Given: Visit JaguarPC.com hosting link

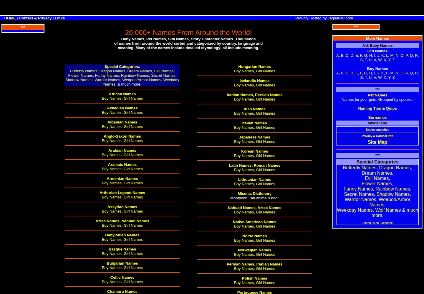Looking at the screenshot, I should pyautogui.click(x=340, y=18).
